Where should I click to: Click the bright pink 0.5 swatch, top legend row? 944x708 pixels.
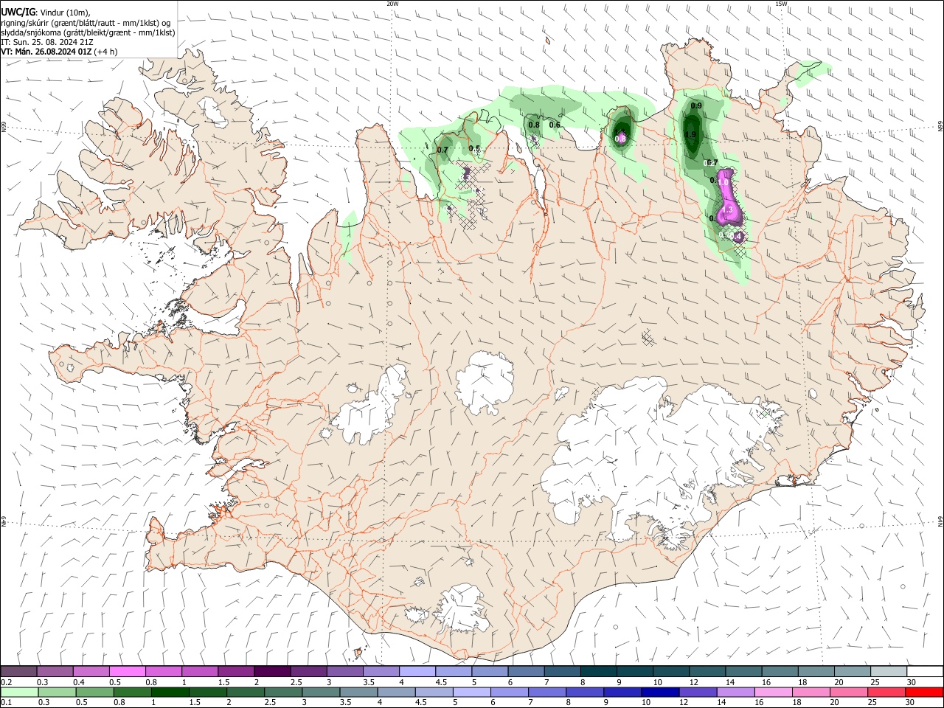tap(127, 672)
